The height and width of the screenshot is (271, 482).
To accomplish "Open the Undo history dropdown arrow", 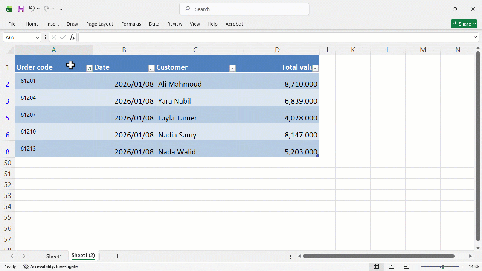I will point(38,9).
